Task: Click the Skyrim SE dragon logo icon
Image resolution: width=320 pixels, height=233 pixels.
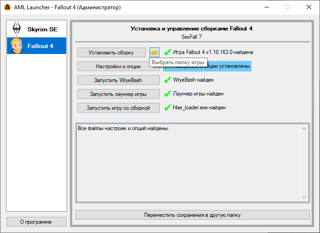Action: point(15,29)
